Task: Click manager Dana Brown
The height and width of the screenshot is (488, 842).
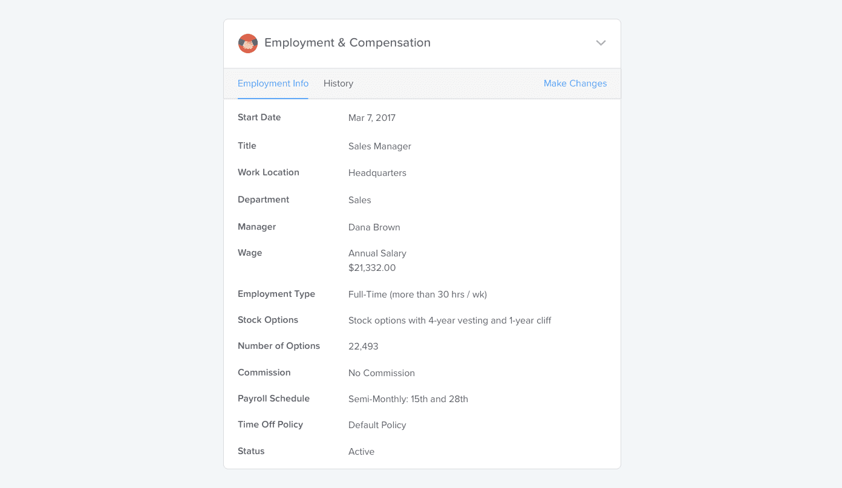Action: coord(374,227)
